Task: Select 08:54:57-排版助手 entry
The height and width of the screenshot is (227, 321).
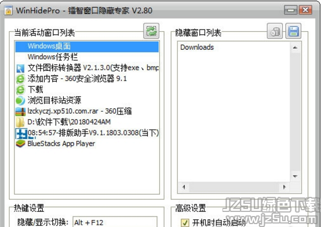Action: tap(87, 133)
